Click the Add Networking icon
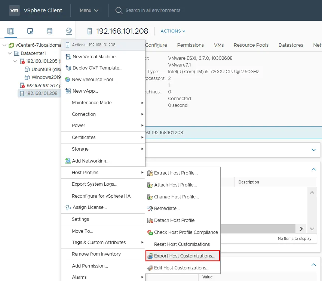Viewport: 322px width, 281px height. pos(68,161)
